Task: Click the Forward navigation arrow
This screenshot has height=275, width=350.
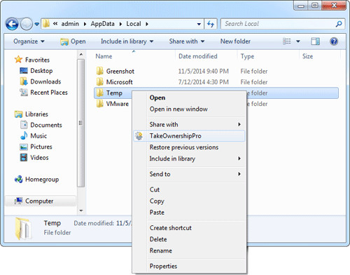Action: 27,24
